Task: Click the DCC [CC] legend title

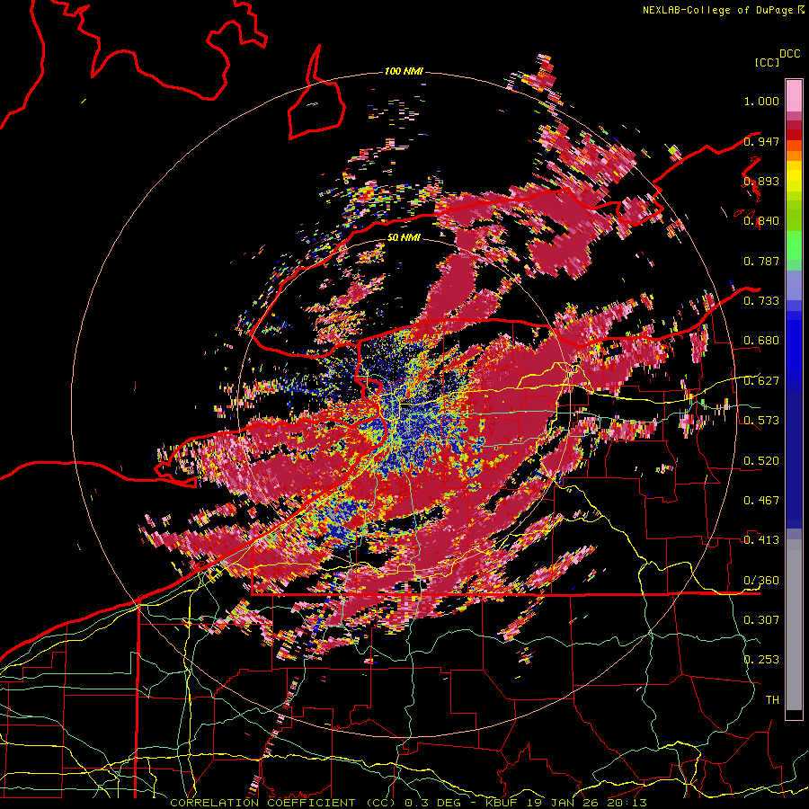Action: [777, 58]
